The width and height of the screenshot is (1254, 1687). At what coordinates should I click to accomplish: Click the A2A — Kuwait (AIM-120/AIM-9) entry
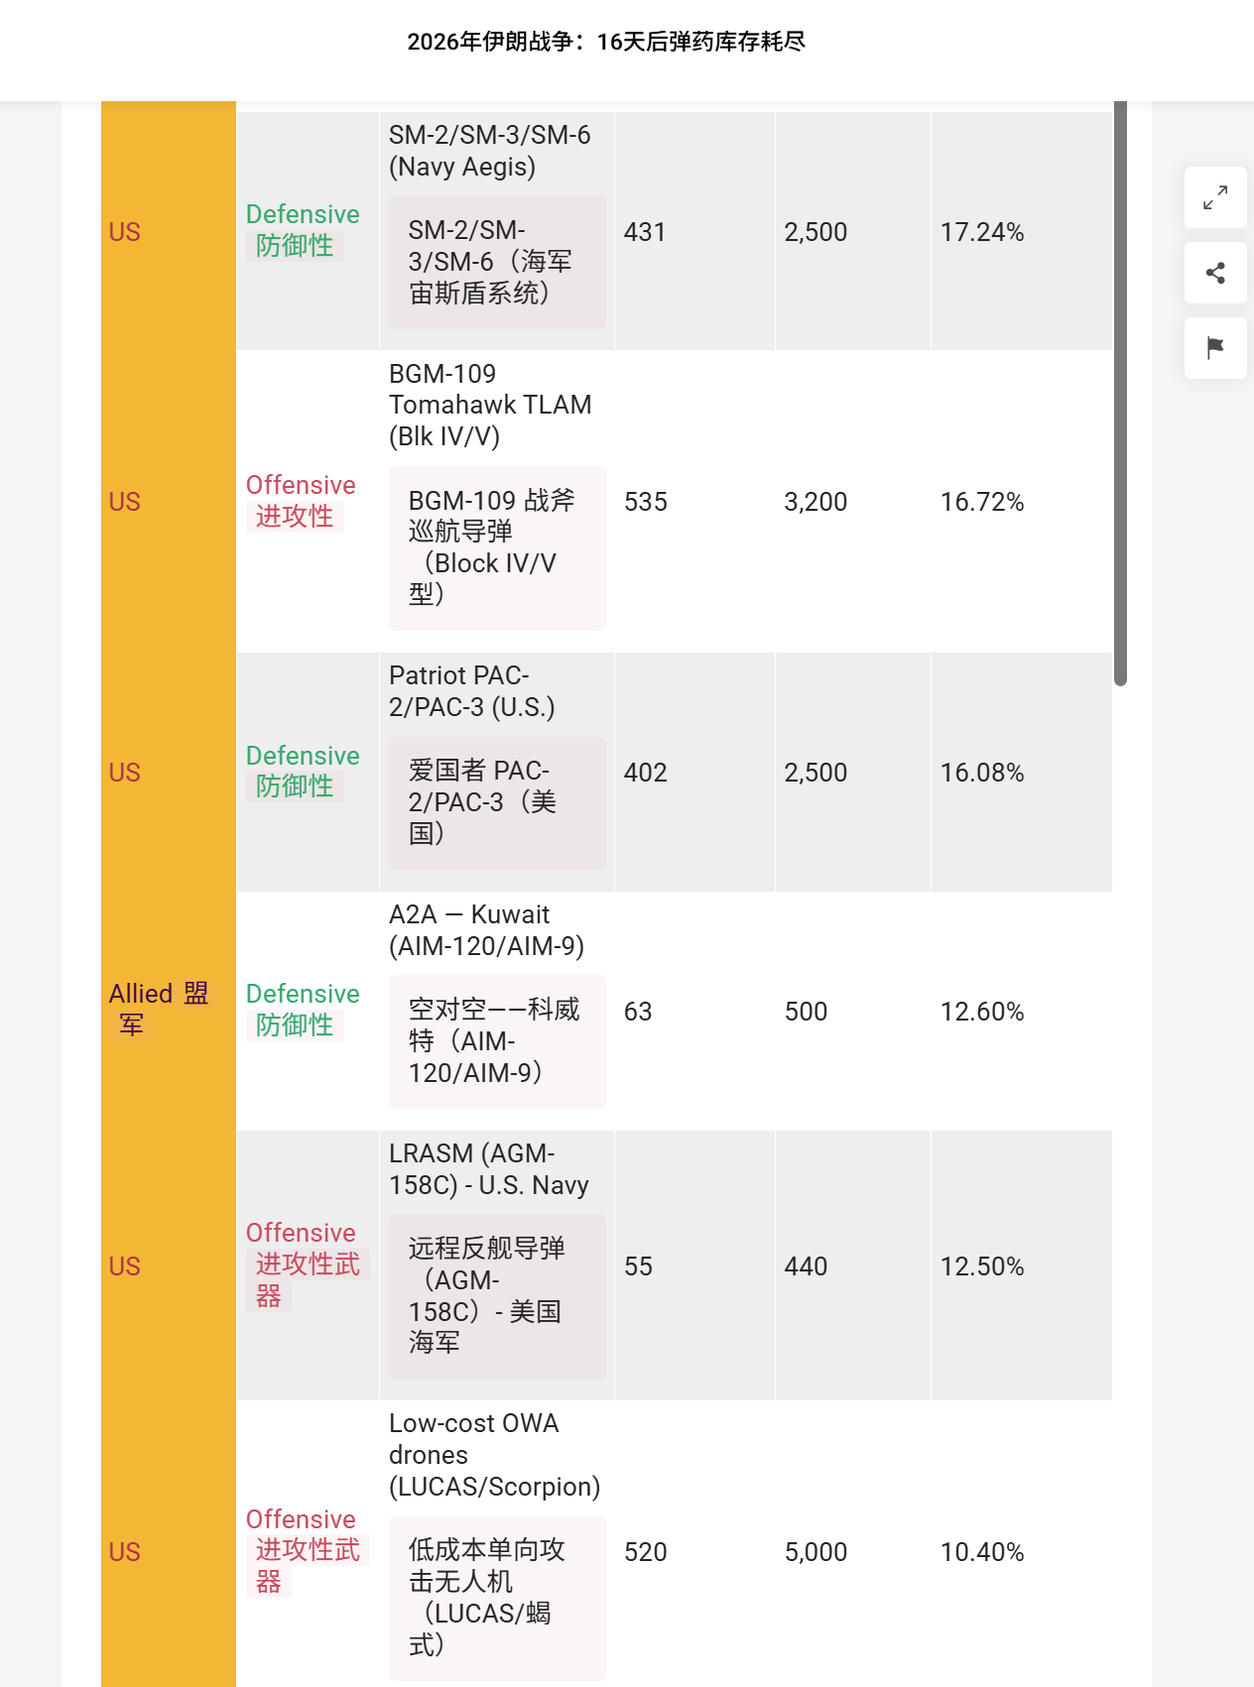pyautogui.click(x=487, y=930)
